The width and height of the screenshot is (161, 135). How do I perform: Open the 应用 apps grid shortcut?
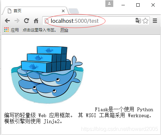pyautogui.click(x=12, y=30)
